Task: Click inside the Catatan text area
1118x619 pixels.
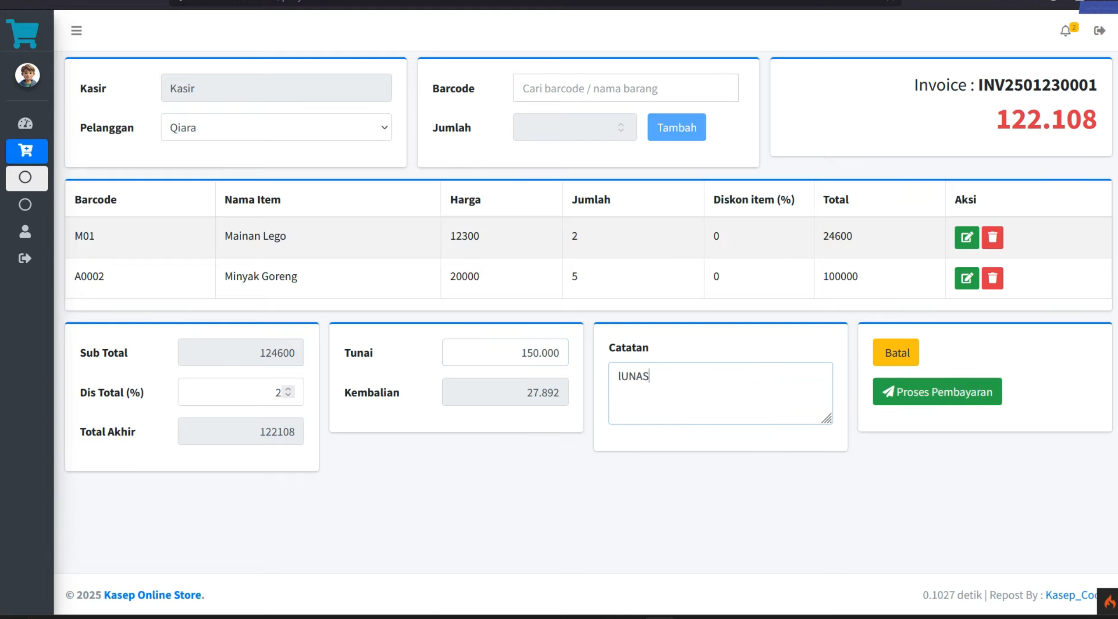Action: click(x=720, y=393)
